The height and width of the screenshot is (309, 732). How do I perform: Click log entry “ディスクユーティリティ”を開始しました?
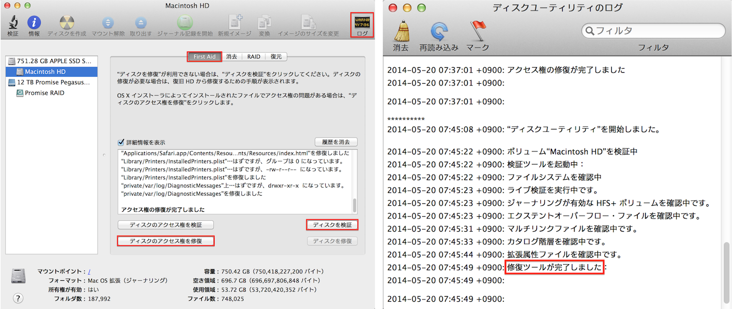524,129
